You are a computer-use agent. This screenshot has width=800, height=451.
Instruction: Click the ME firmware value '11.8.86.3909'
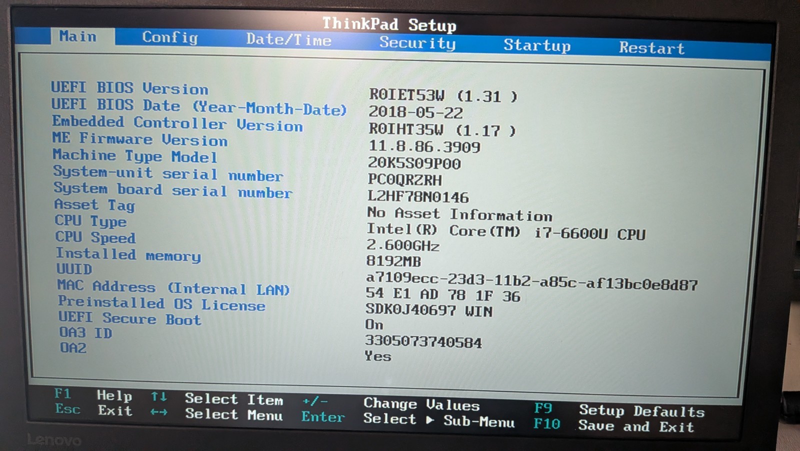tap(424, 146)
